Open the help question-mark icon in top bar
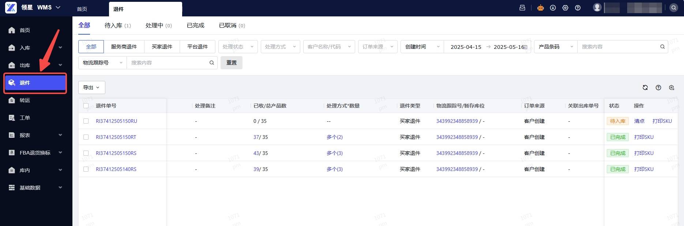Screen dimensions: 684x226 click(x=578, y=8)
